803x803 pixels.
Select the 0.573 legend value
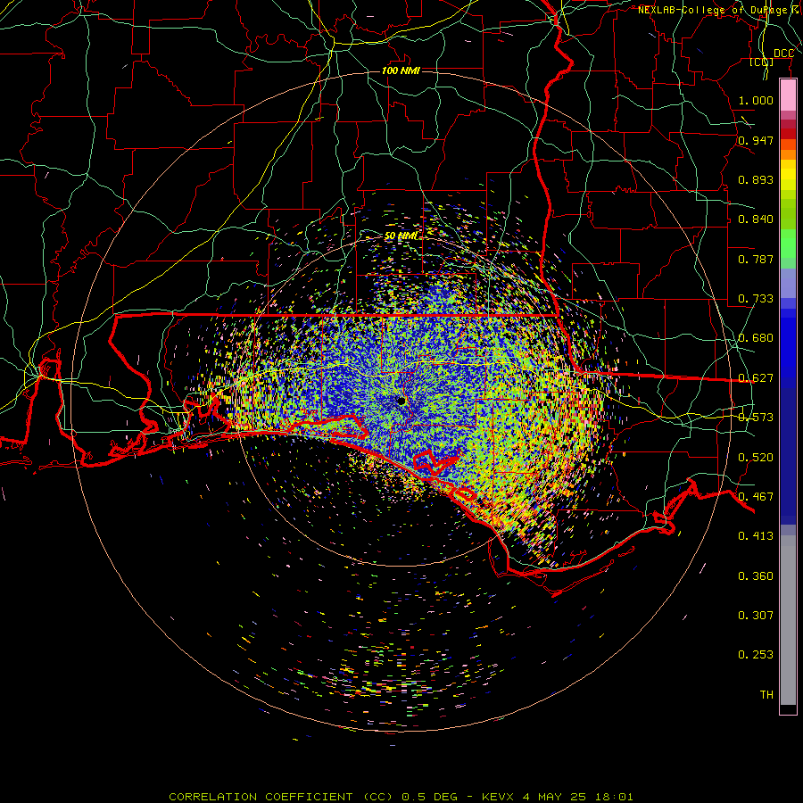click(756, 418)
